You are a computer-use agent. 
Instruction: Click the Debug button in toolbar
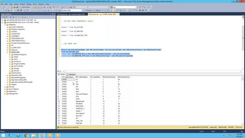point(97,10)
